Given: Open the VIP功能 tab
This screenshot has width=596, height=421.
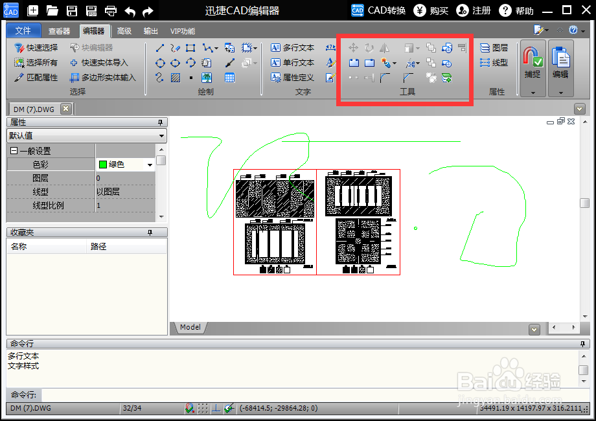Looking at the screenshot, I should click(183, 31).
